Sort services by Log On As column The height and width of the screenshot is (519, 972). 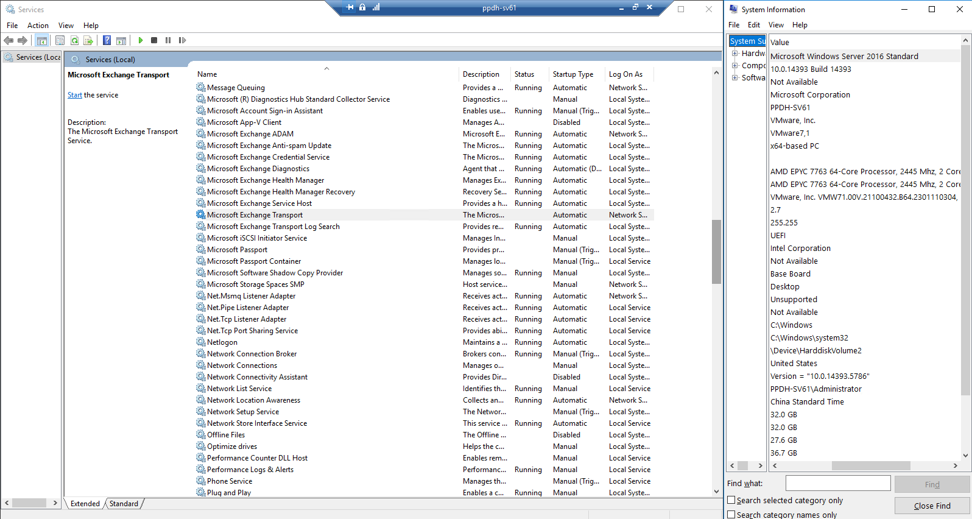pyautogui.click(x=629, y=74)
